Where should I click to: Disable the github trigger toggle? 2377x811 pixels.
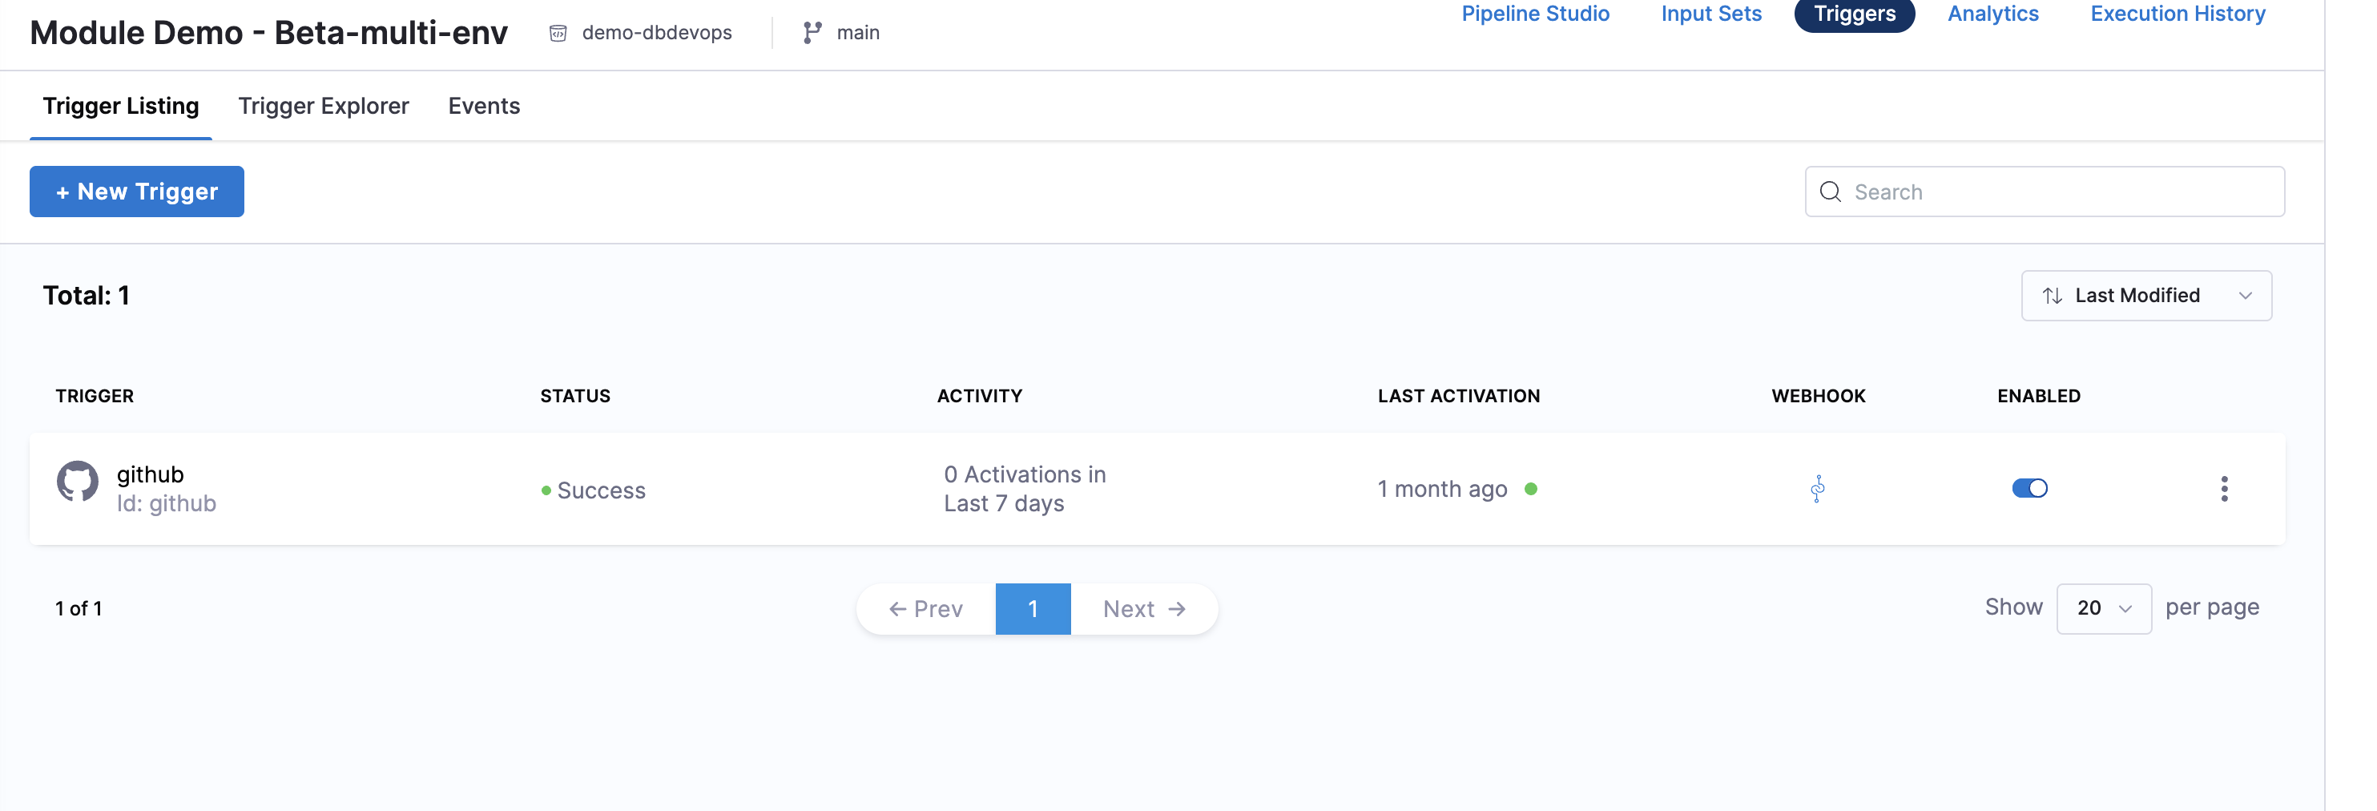2029,488
